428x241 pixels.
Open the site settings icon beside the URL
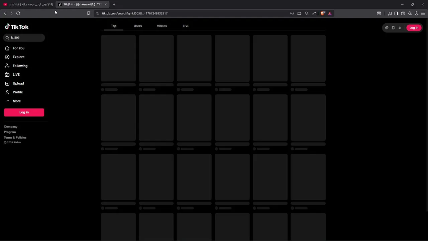(97, 13)
